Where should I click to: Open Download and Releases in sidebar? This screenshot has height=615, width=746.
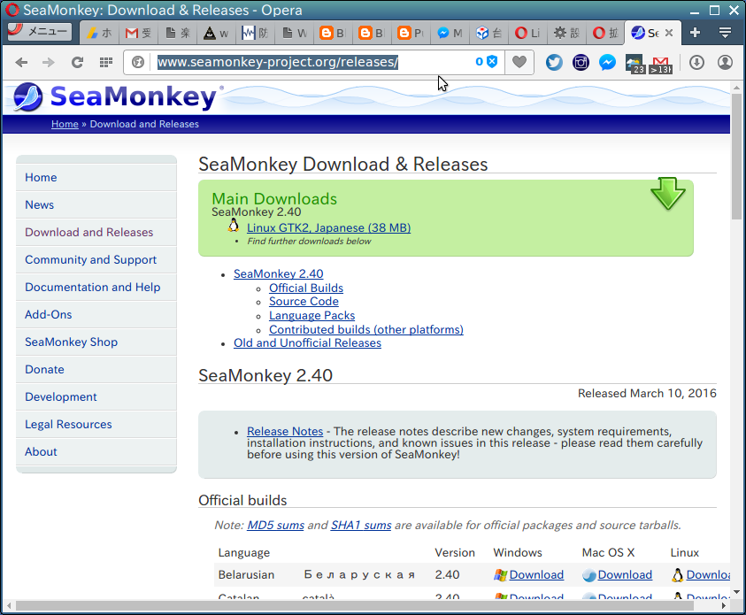[96, 232]
